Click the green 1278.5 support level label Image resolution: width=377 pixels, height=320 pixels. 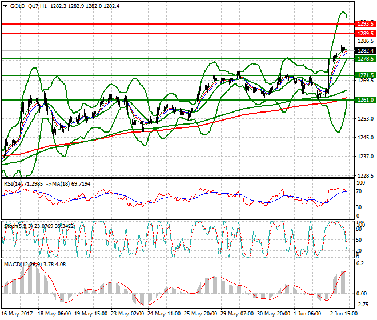tap(366, 59)
